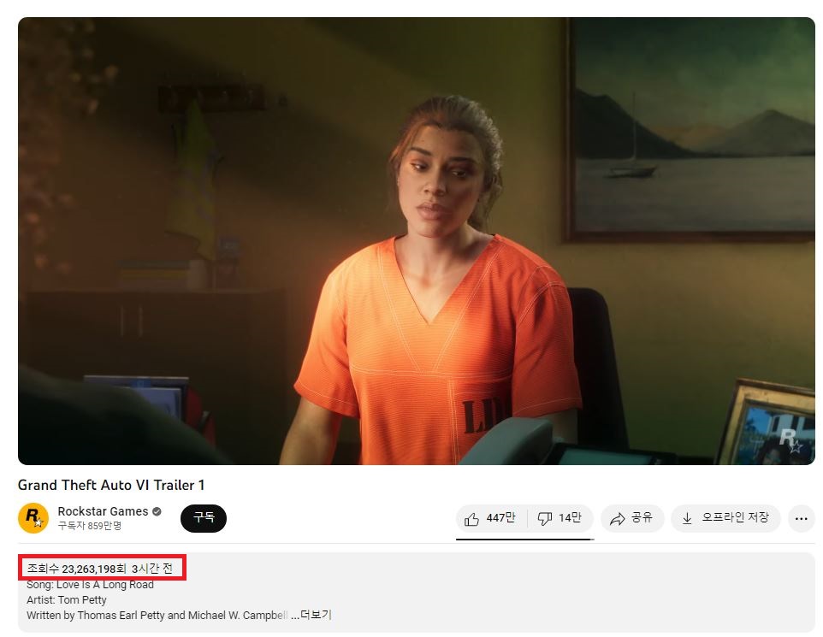Click the 구독자 859만명 subscriber count
Image resolution: width=823 pixels, height=637 pixels.
point(90,525)
